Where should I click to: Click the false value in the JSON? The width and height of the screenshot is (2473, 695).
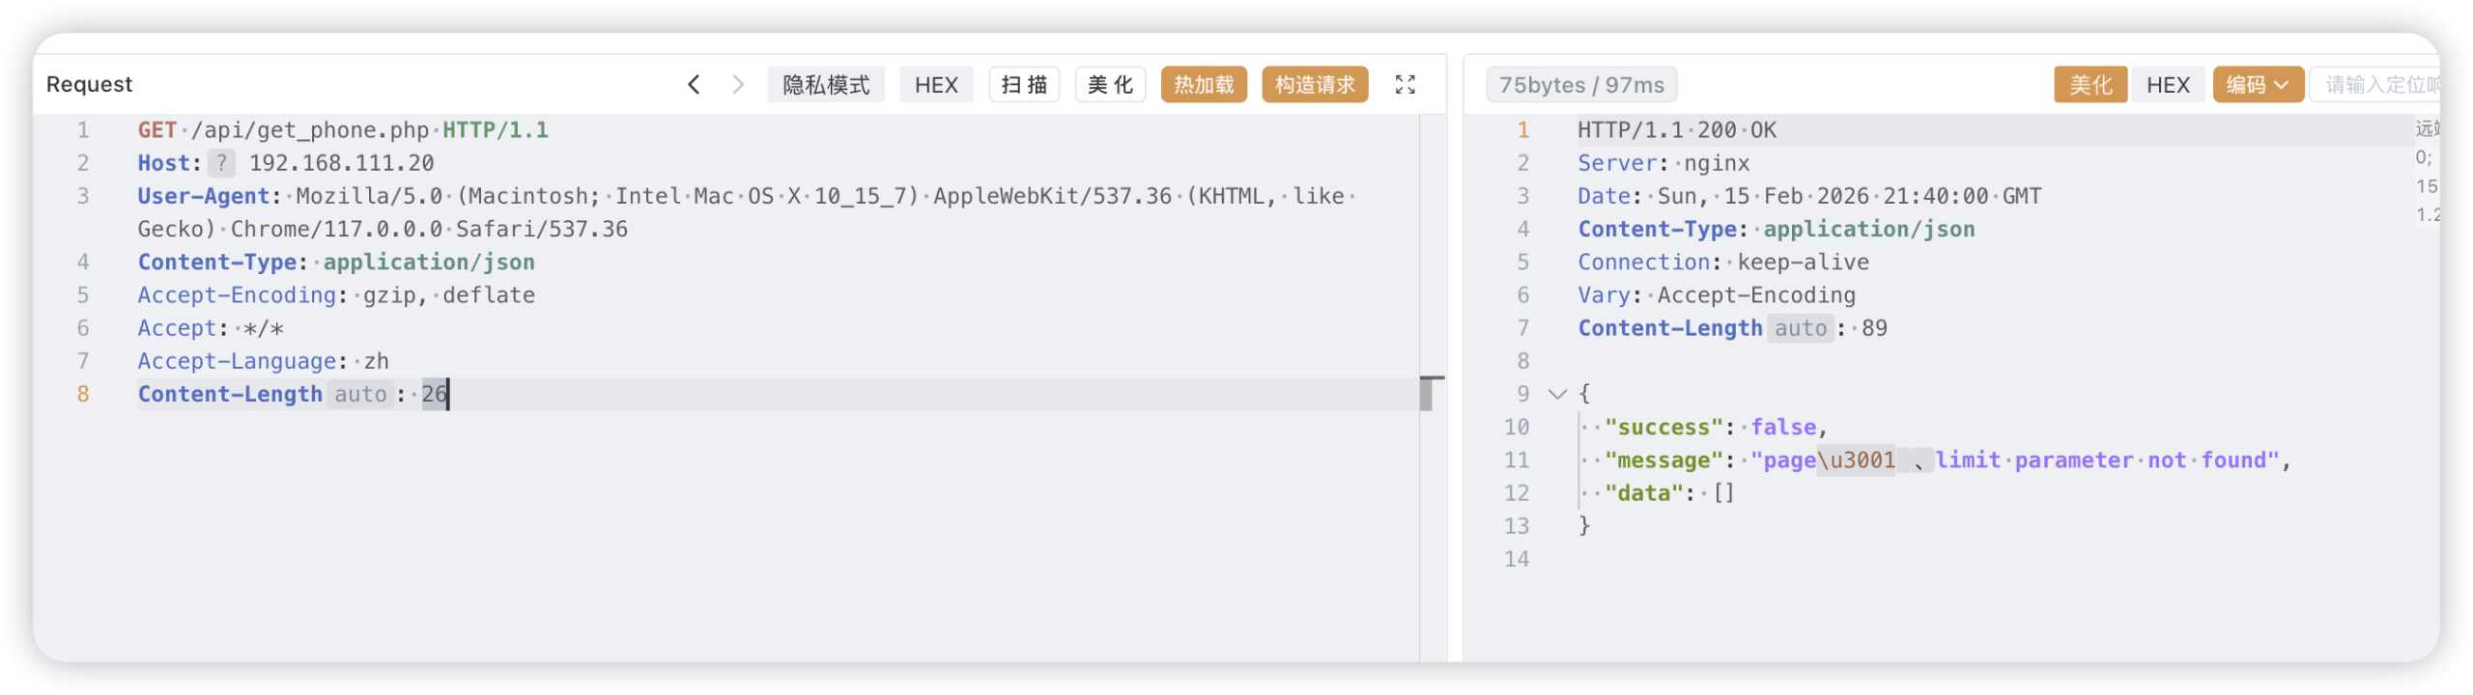(x=1783, y=428)
